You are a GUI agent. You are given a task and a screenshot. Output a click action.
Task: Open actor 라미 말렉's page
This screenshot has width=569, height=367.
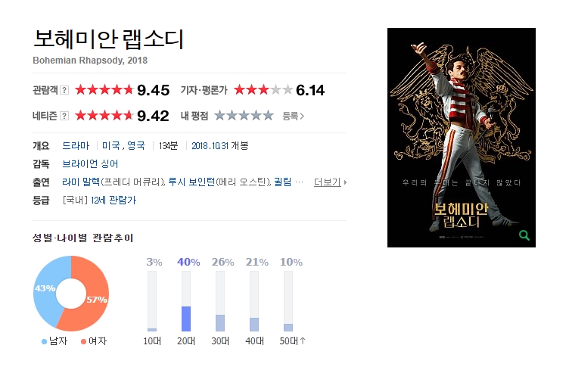tap(81, 182)
